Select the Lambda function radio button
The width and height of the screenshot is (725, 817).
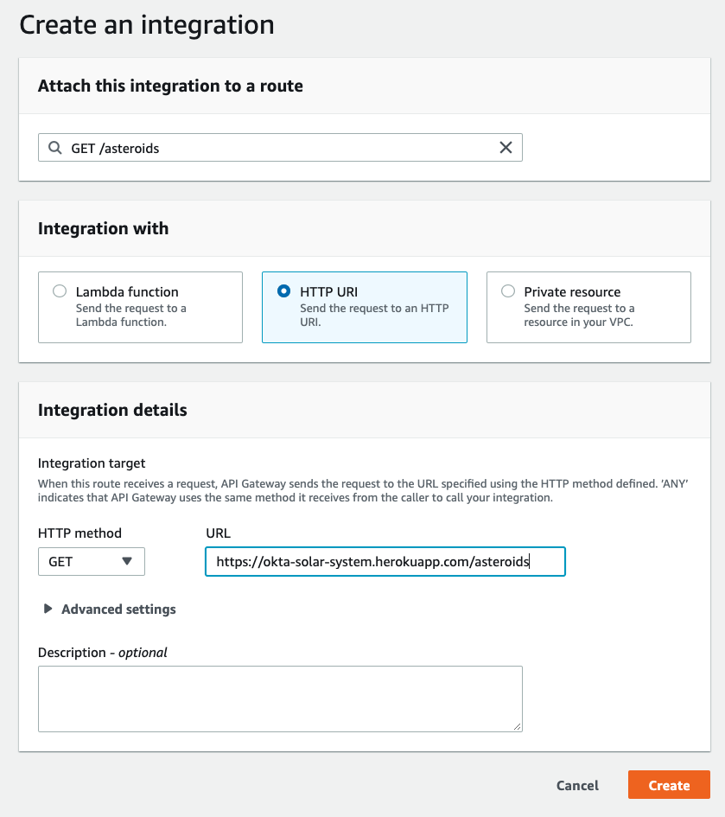tap(60, 290)
